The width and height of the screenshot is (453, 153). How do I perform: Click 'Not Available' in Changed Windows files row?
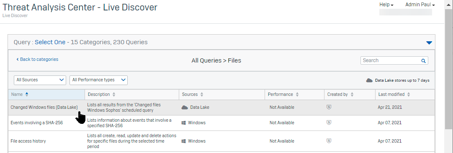click(x=282, y=107)
